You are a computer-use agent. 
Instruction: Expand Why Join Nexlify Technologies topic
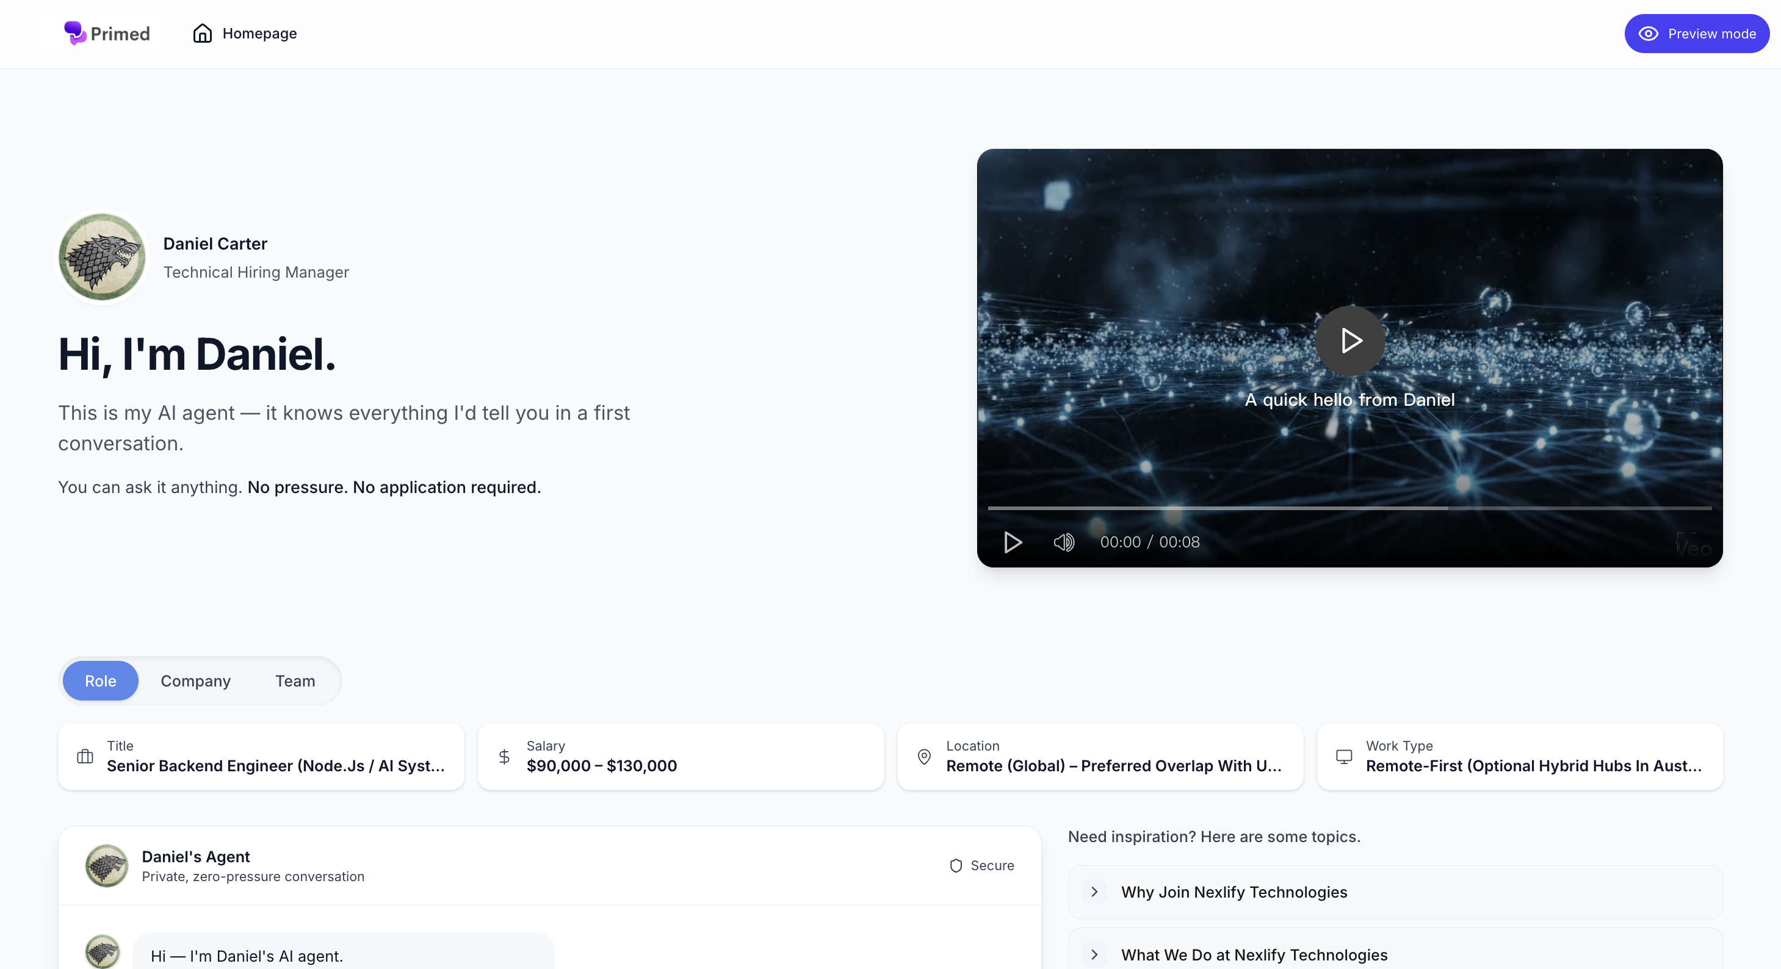1395,892
